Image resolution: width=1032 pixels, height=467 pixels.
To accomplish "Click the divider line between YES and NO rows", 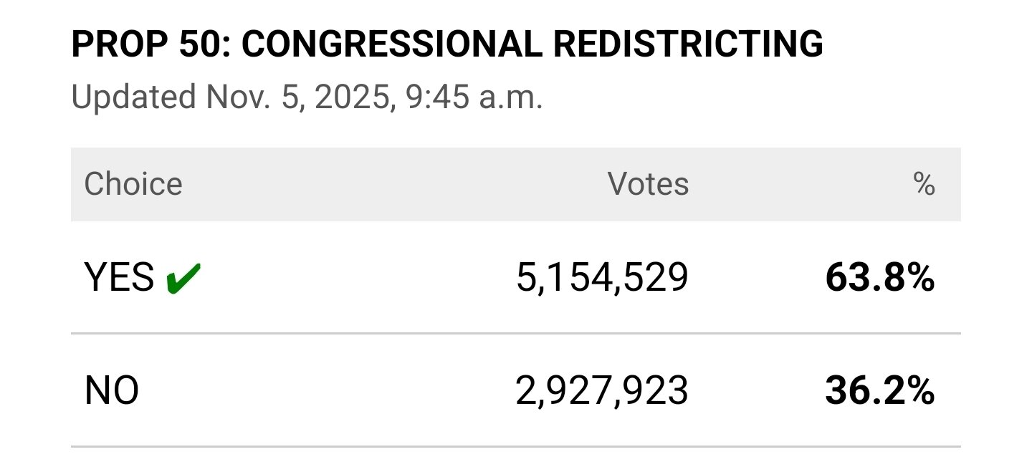I will pyautogui.click(x=515, y=334).
